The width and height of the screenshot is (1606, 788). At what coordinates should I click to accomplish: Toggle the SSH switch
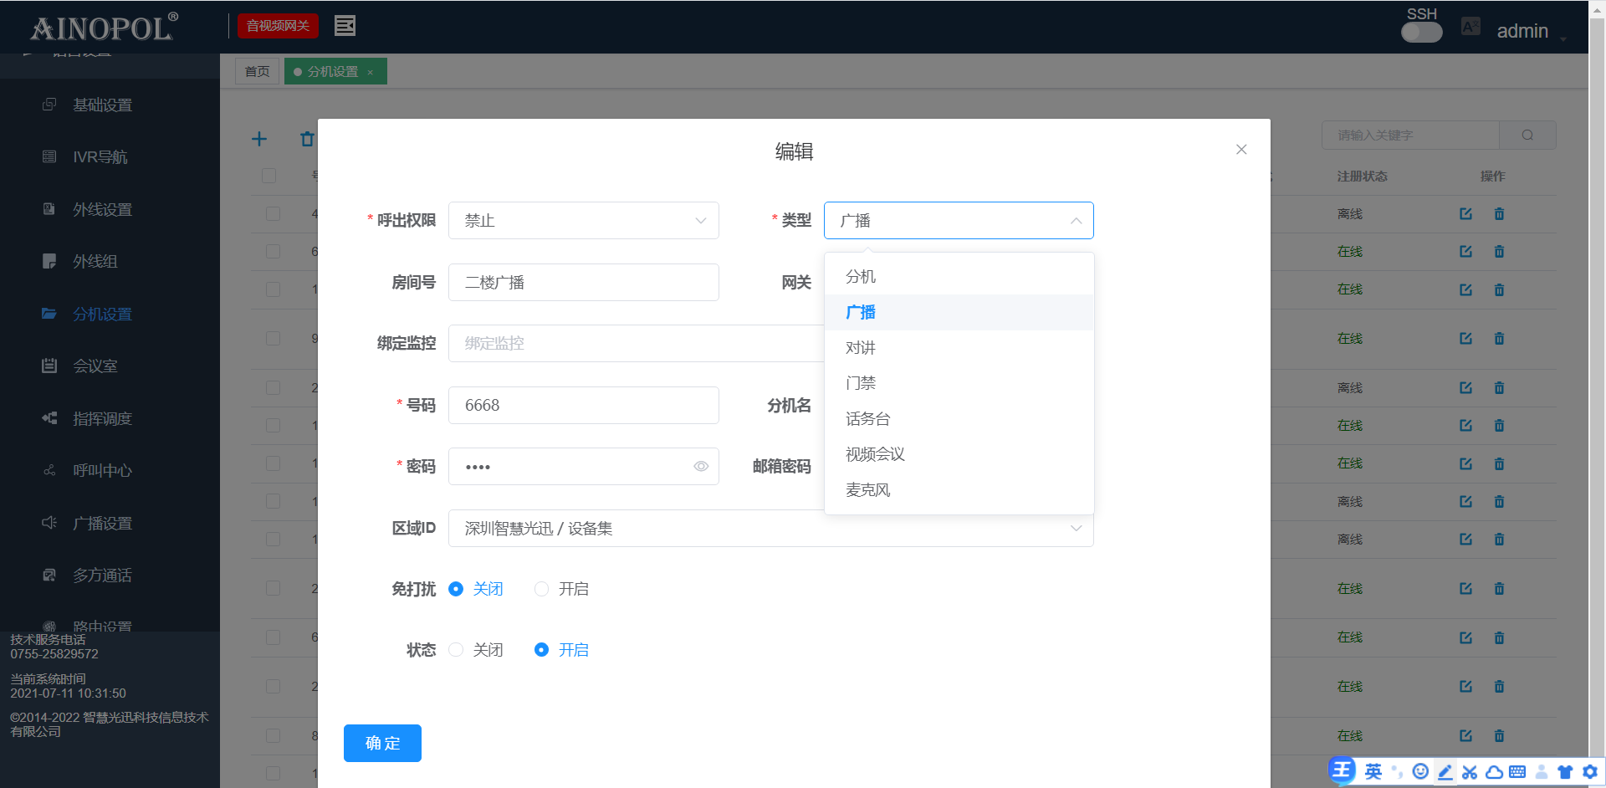click(x=1421, y=33)
